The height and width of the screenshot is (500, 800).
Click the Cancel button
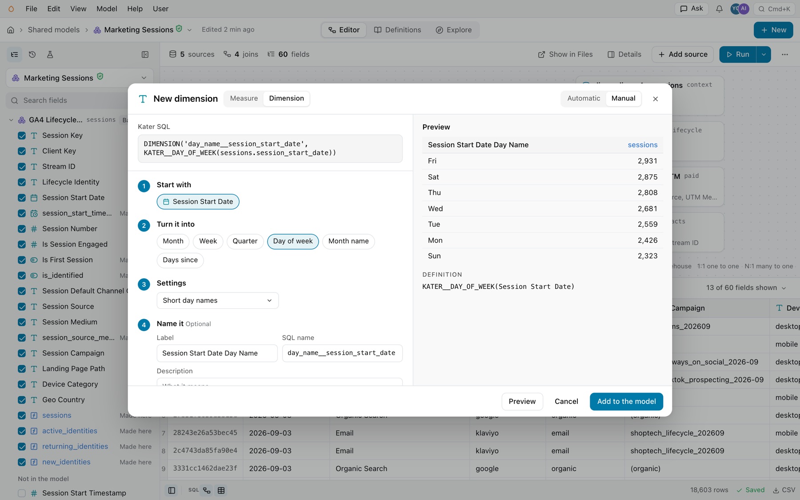click(x=566, y=401)
